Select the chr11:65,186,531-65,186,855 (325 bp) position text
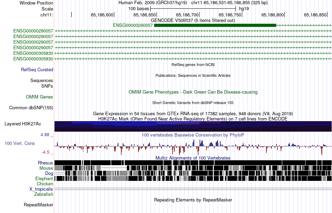This screenshot has height=213, width=332. tap(229, 3)
